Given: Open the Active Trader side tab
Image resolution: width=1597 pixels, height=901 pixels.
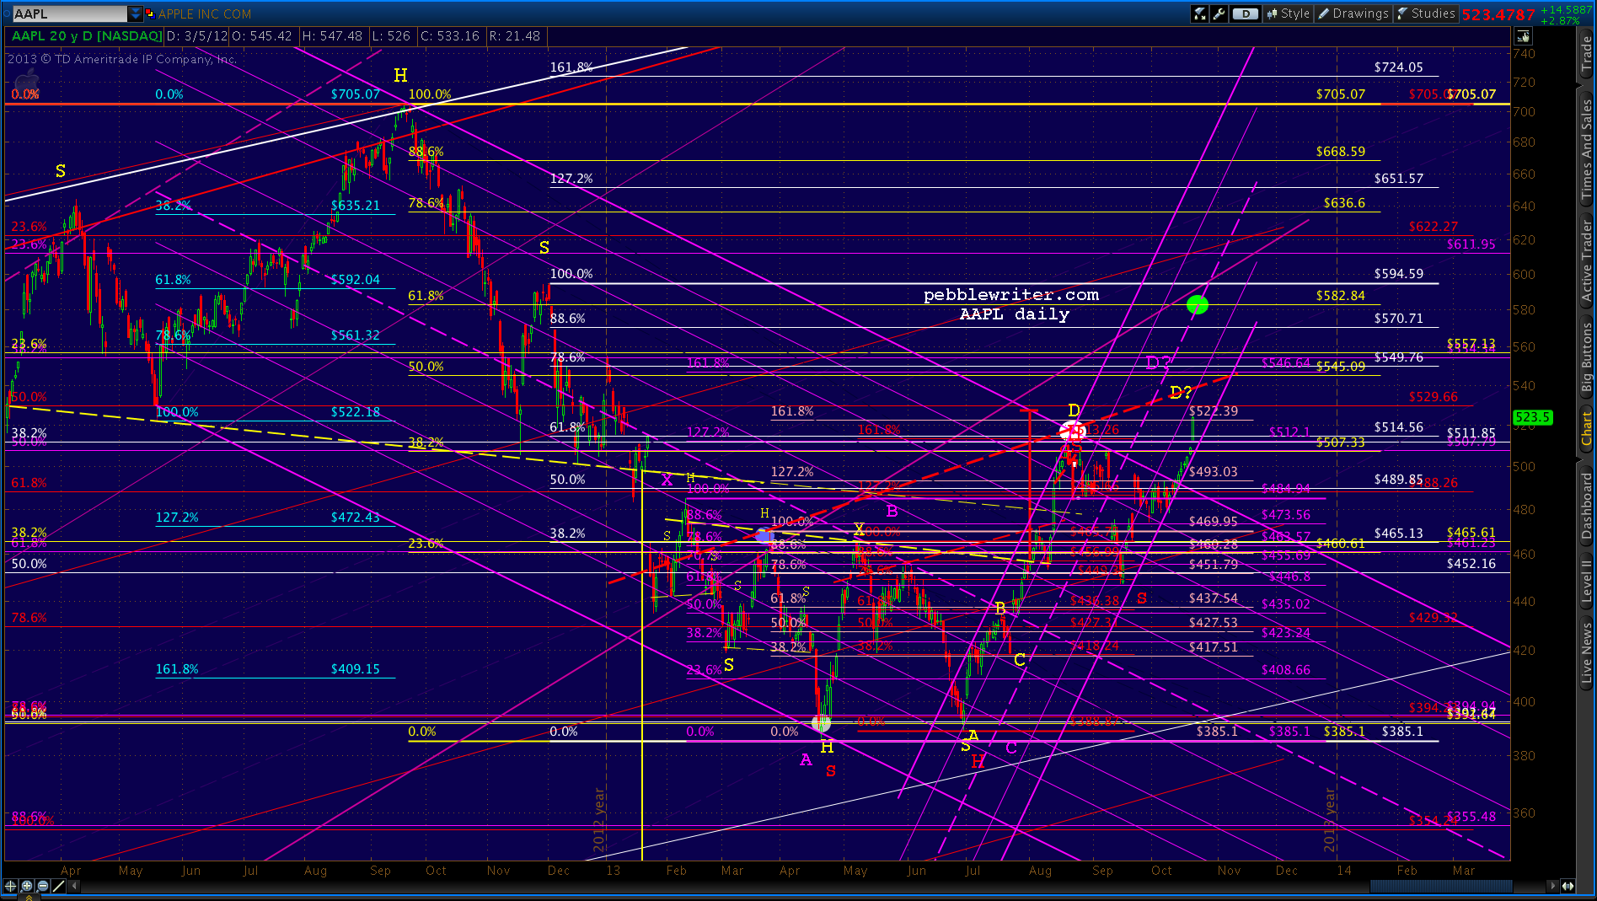Looking at the screenshot, I should (x=1587, y=261).
